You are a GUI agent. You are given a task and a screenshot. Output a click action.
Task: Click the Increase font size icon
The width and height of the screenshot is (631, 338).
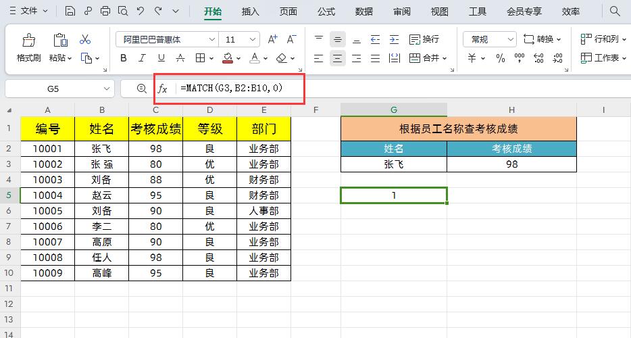[x=272, y=39]
